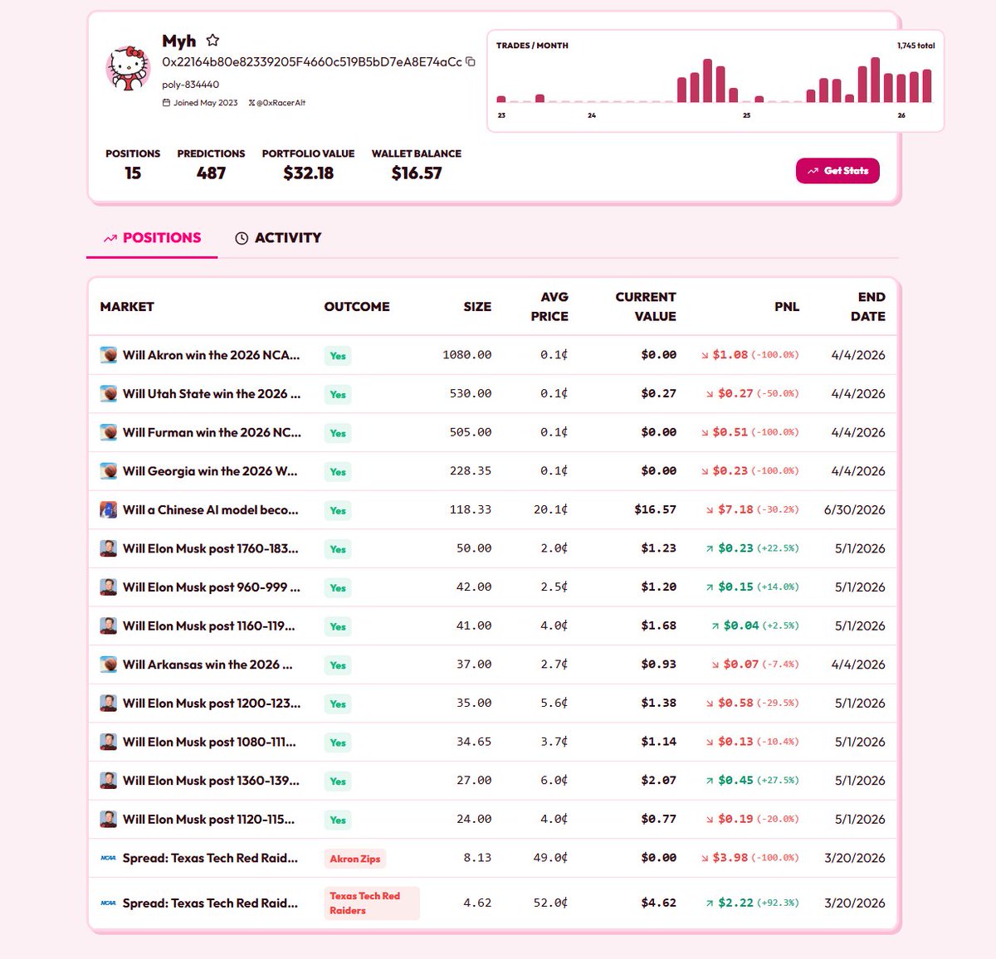Open the 'Will Akron win the 2026 NCA...' market
This screenshot has width=996, height=959.
coord(212,355)
